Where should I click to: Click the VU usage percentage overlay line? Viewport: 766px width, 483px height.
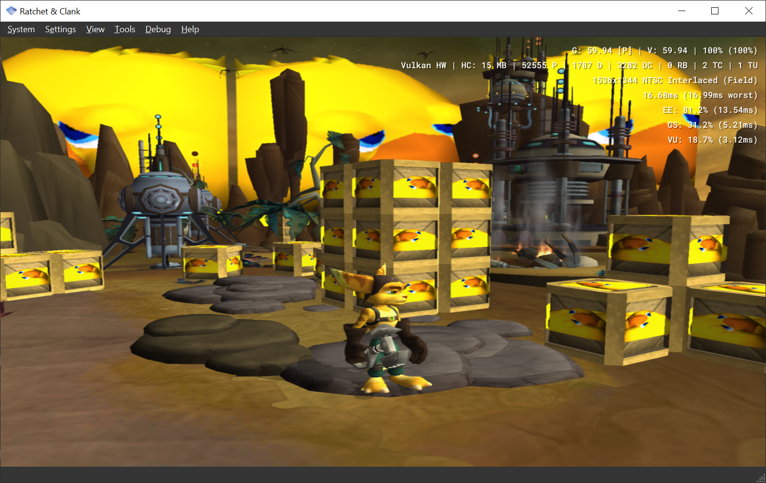point(712,140)
